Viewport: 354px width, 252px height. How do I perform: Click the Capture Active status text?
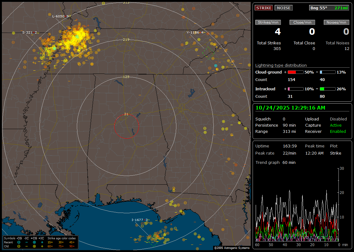coord(336,125)
